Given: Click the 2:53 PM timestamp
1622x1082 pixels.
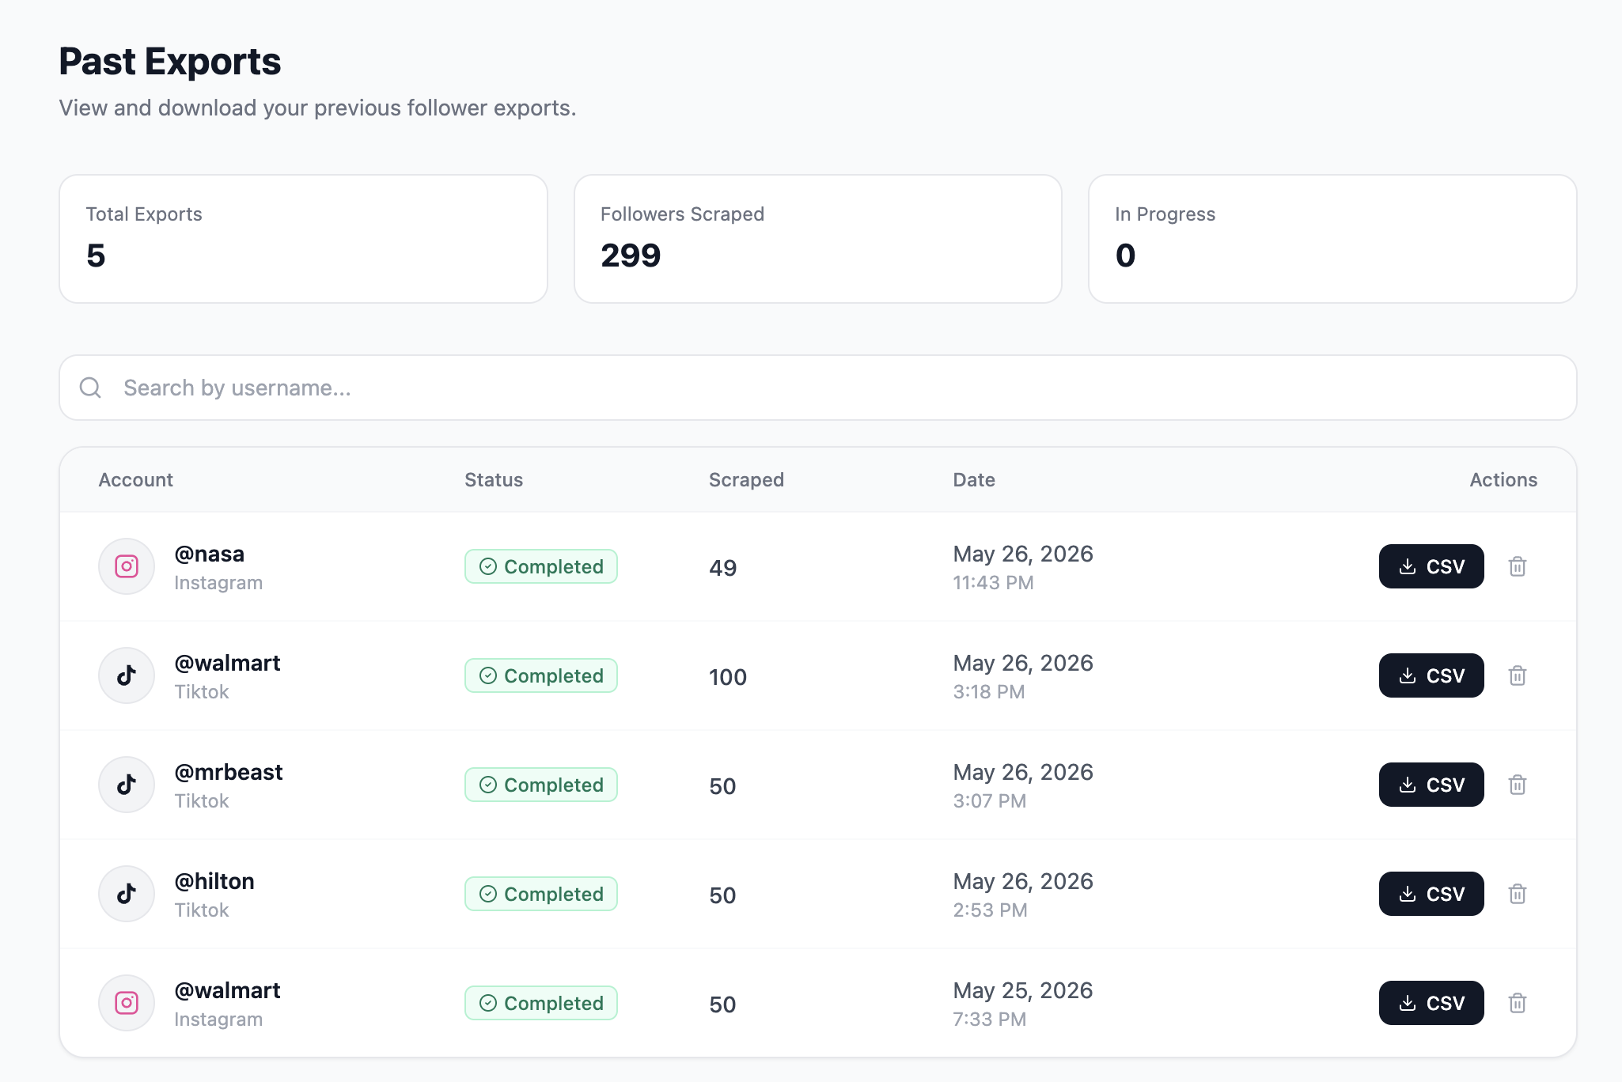Looking at the screenshot, I should [990, 910].
